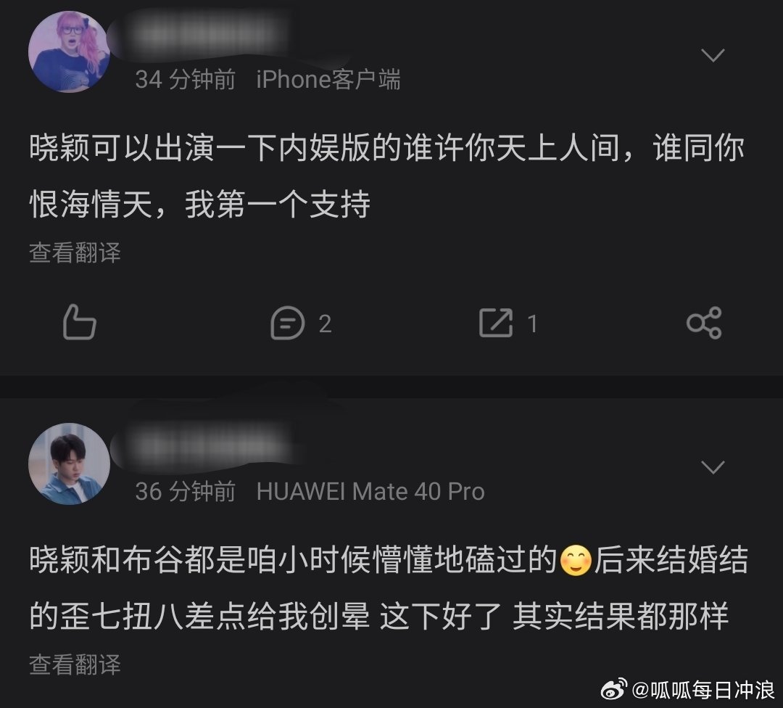Expand the chevron menu on the 34 分钟前 post

[x=713, y=55]
